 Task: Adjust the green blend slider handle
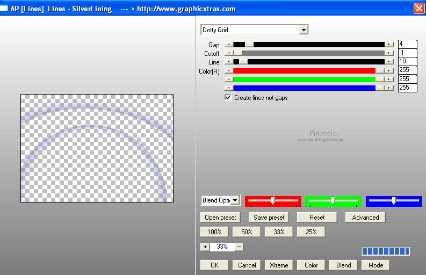coord(333,201)
